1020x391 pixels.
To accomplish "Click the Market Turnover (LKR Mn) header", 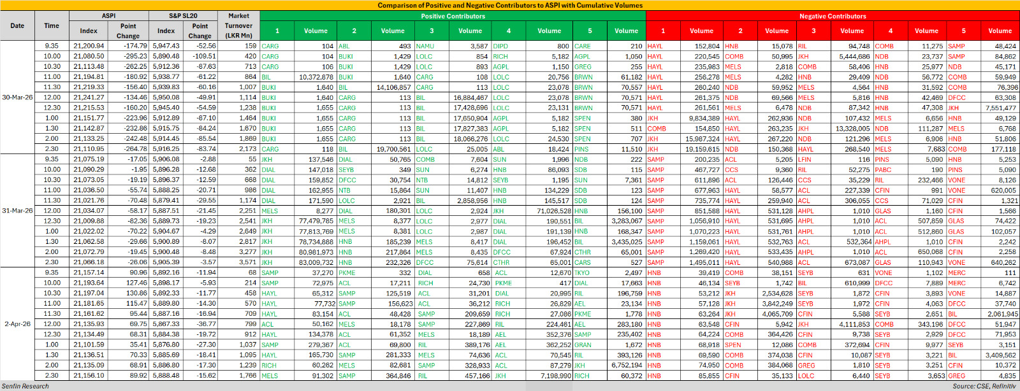I will click(238, 26).
